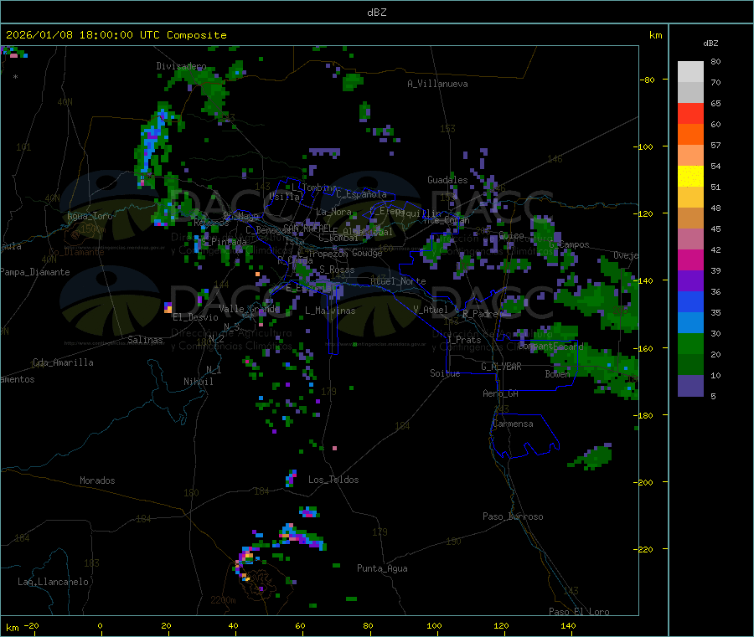Click the royal blue 35-36 dBZ swatch
This screenshot has height=637, width=754.
pos(690,301)
